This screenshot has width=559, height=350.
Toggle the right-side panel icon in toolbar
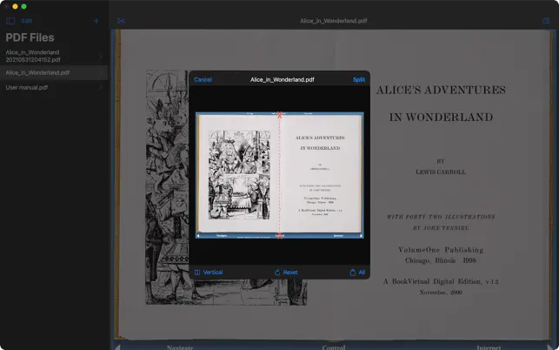click(x=546, y=21)
